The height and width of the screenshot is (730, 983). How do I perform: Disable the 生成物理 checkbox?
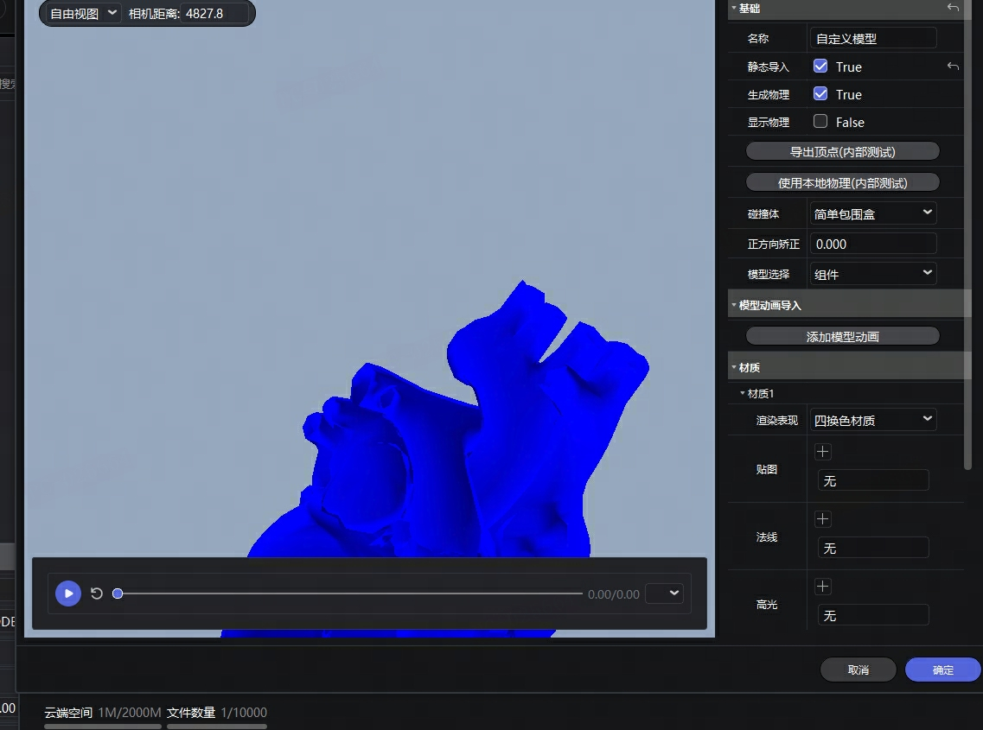tap(820, 94)
